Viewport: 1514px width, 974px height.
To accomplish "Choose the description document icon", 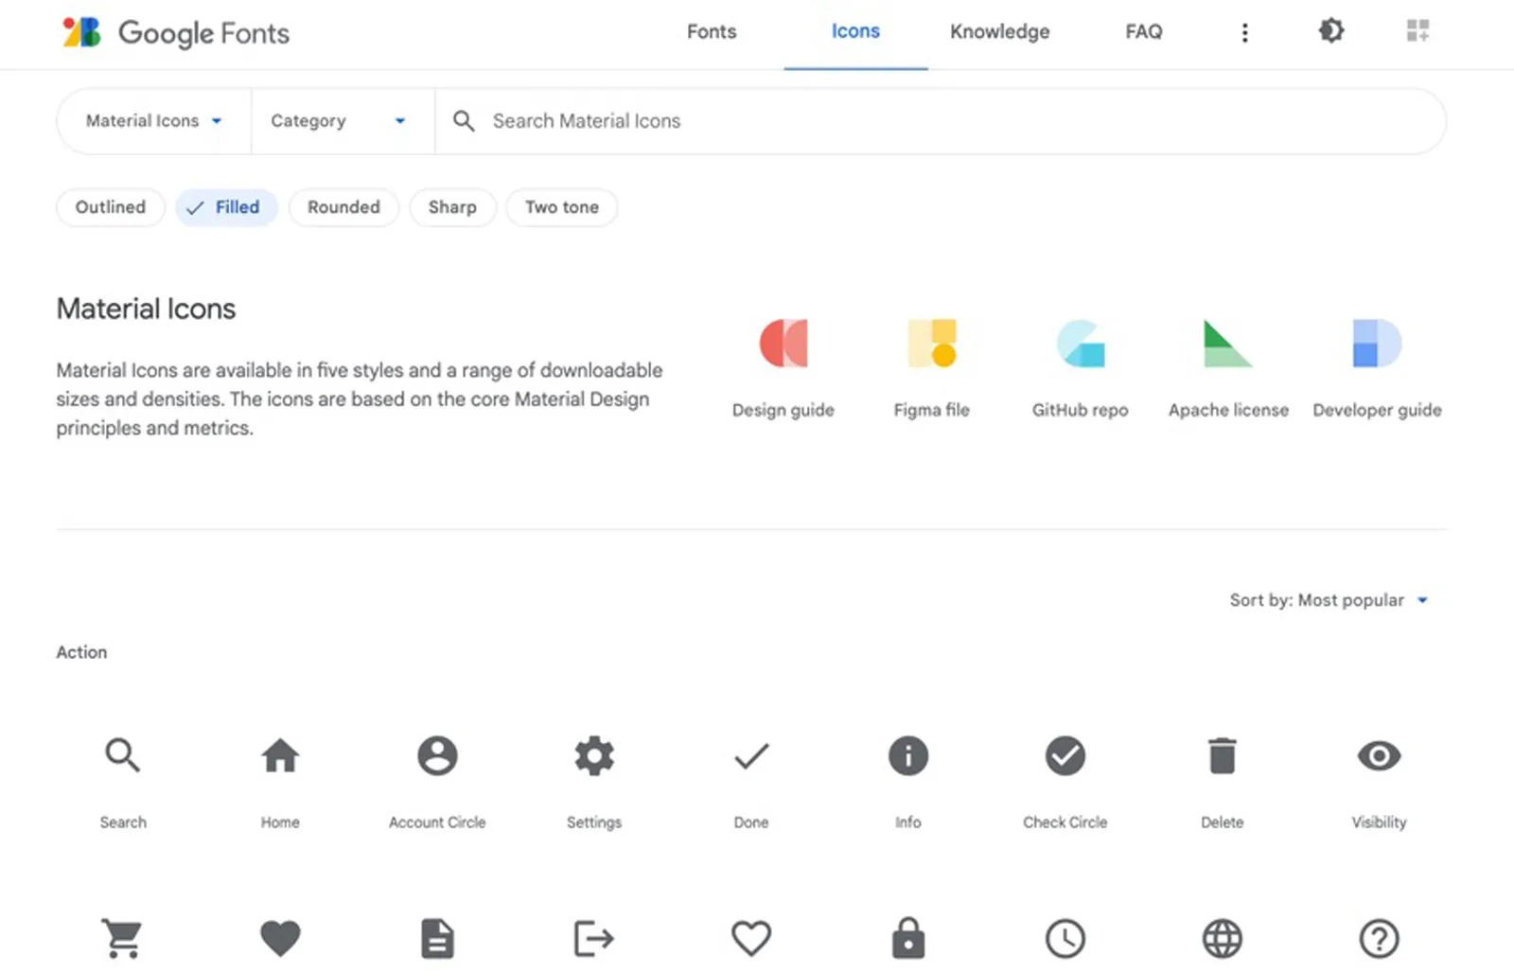I will click(x=437, y=939).
